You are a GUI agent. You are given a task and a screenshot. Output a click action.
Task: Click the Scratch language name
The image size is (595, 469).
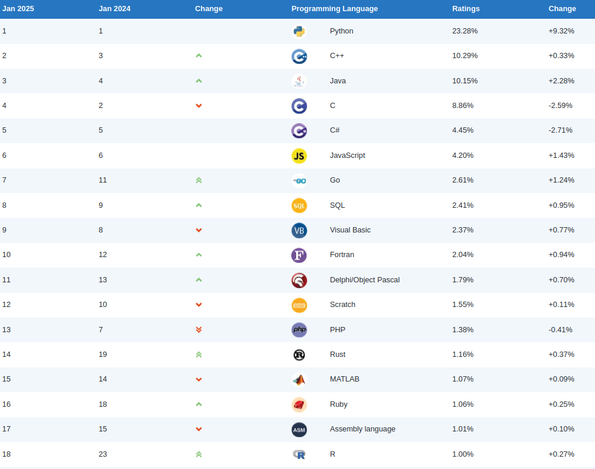342,305
